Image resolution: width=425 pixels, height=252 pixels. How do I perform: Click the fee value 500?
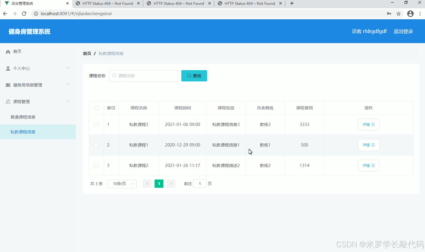[x=304, y=145]
